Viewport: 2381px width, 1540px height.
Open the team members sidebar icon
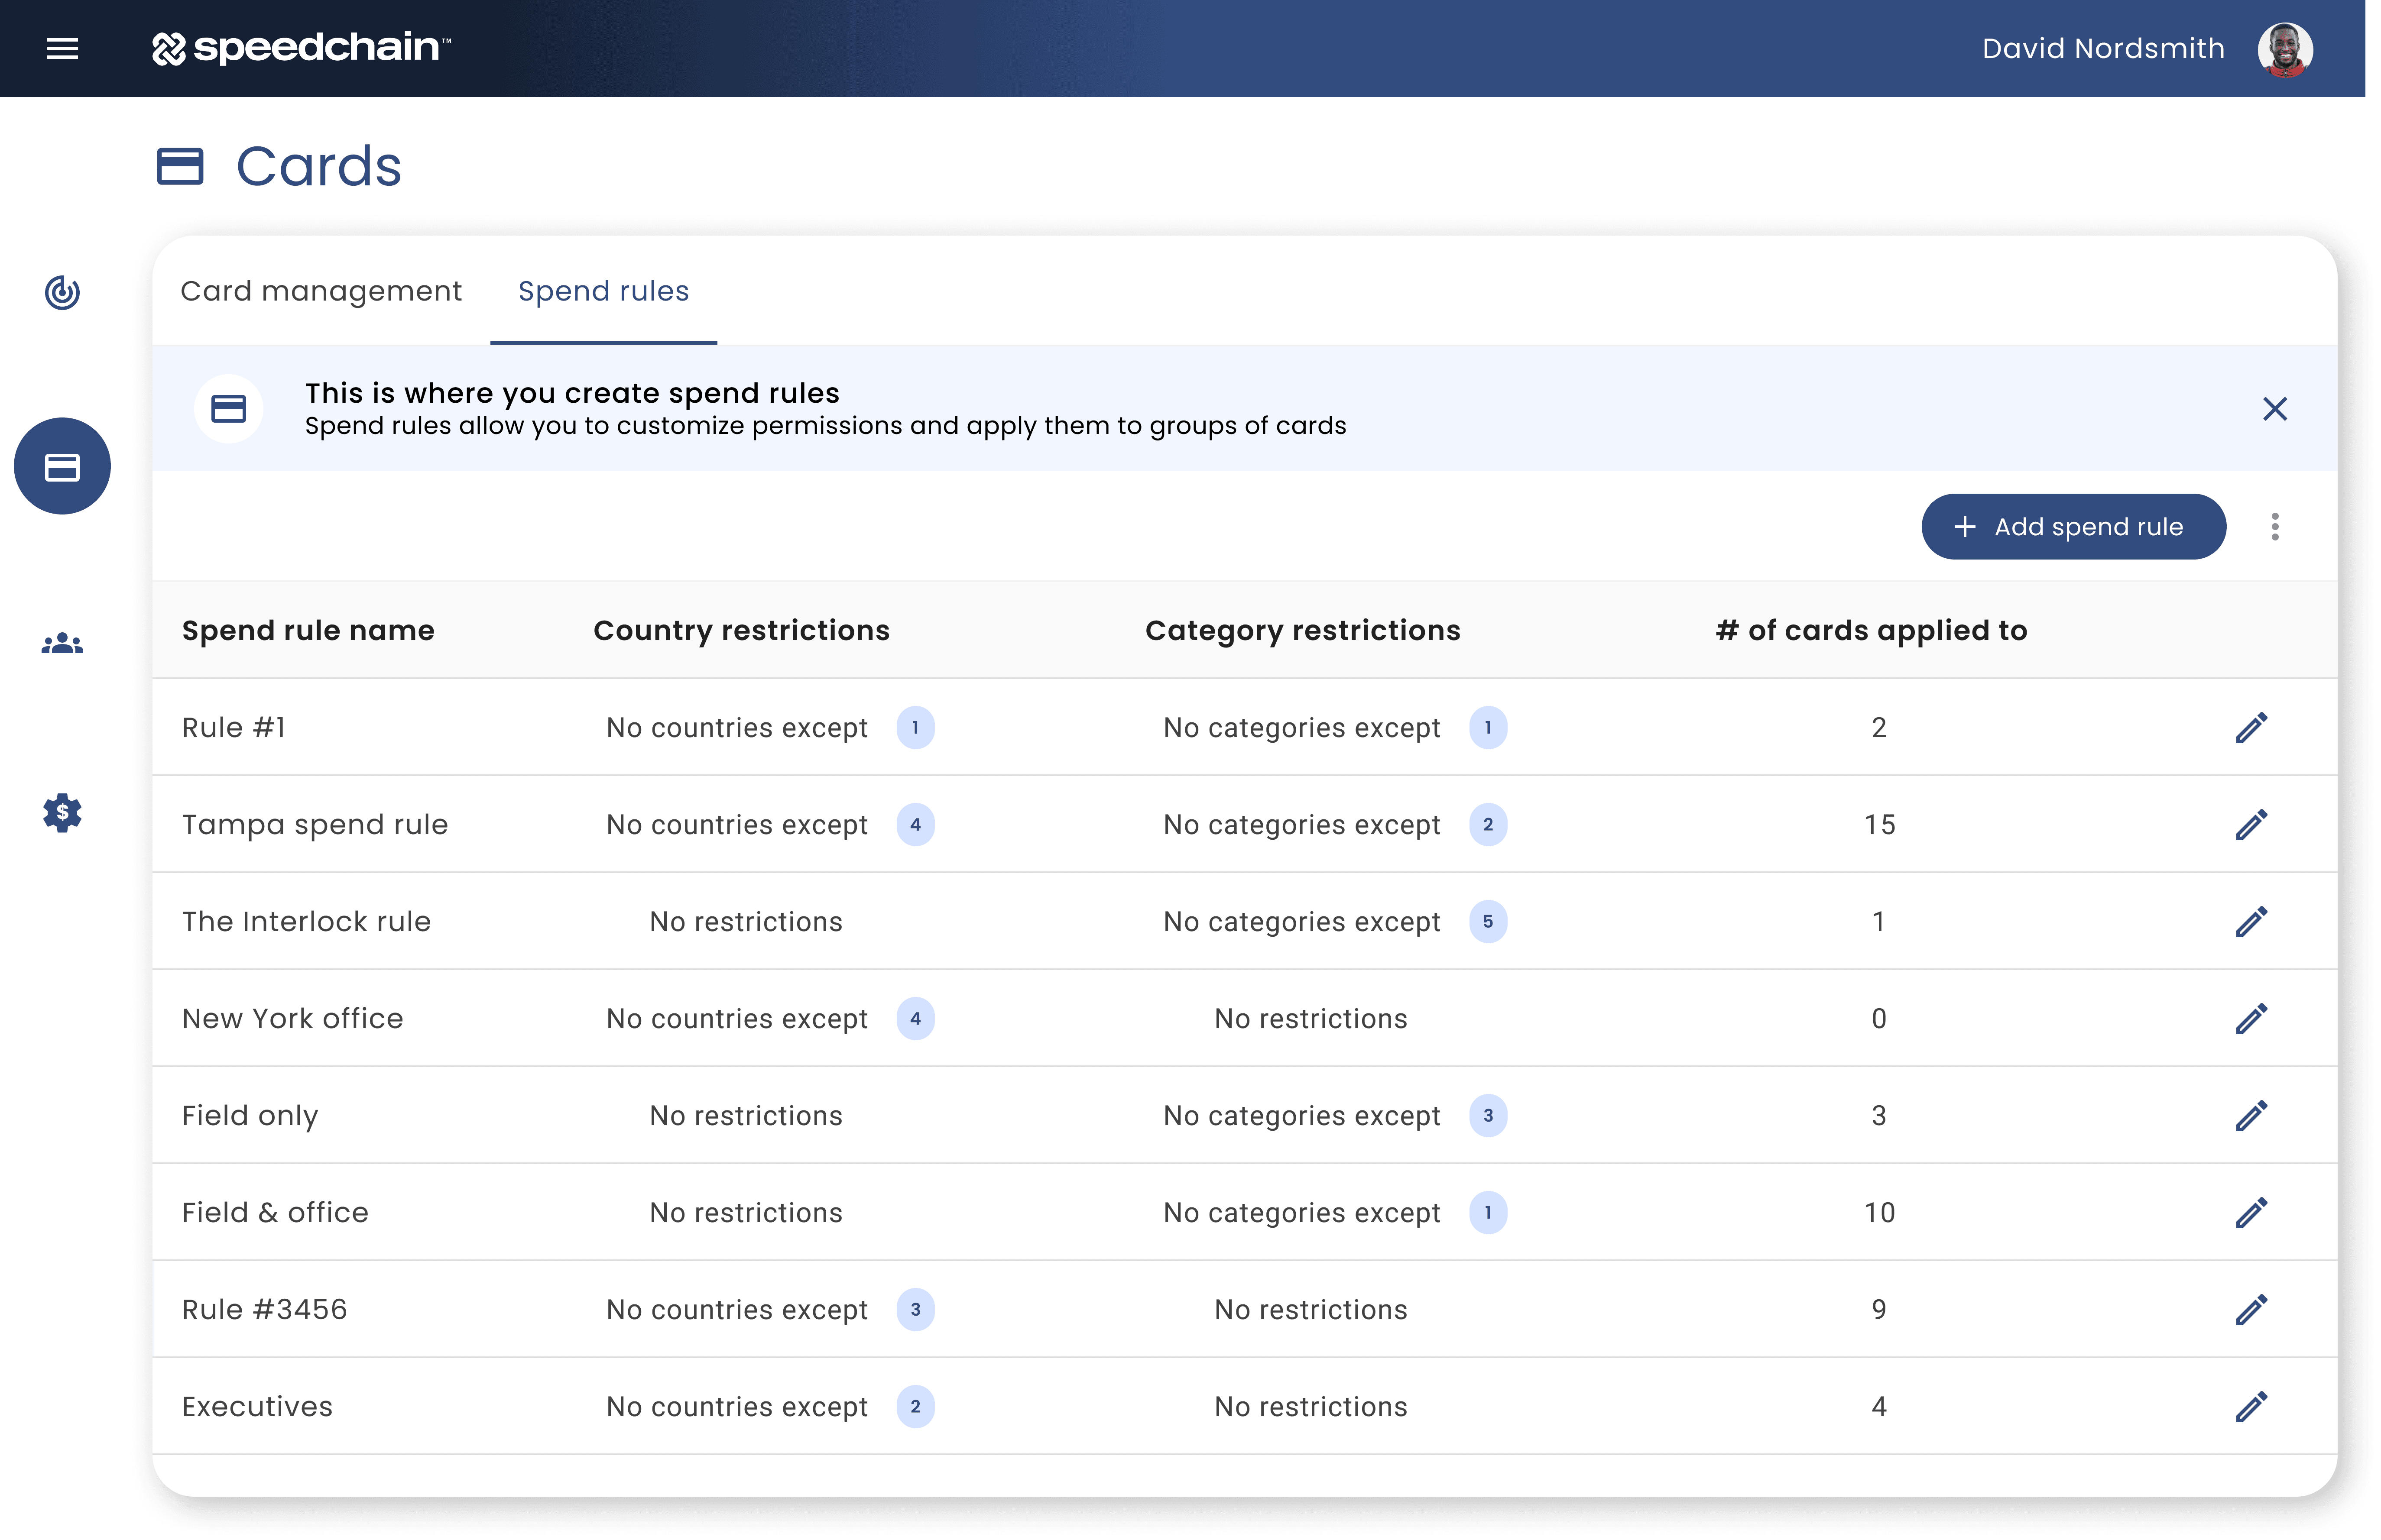click(62, 643)
